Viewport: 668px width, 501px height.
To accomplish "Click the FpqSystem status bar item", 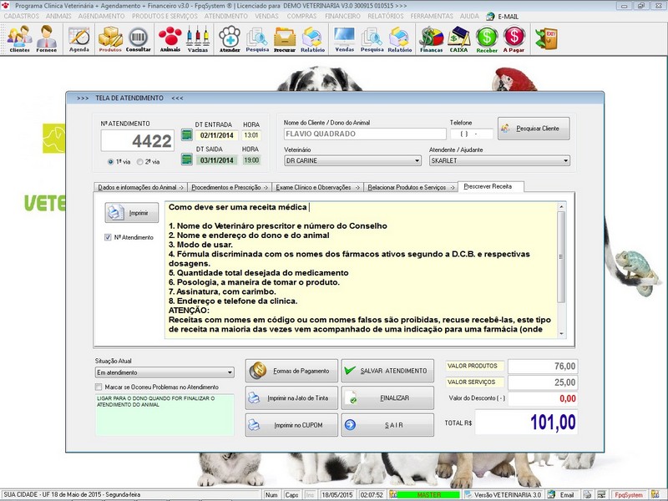I will click(x=629, y=494).
